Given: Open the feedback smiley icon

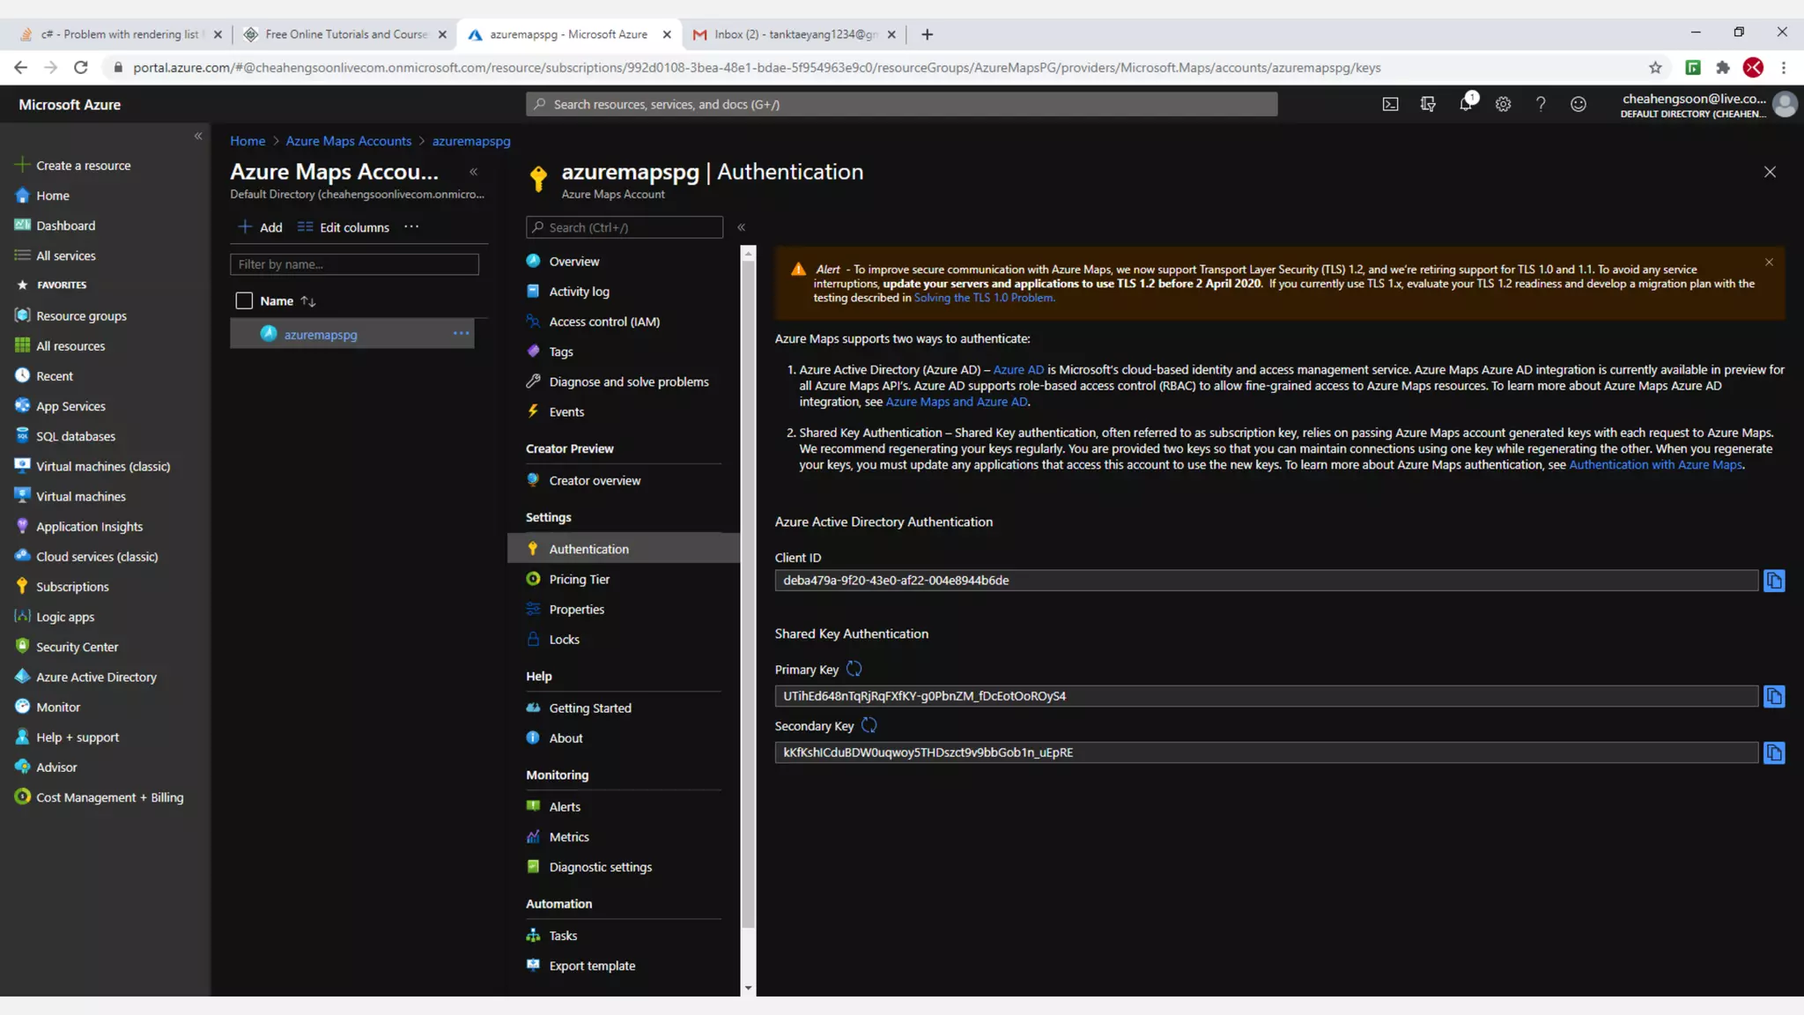Looking at the screenshot, I should pos(1578,104).
